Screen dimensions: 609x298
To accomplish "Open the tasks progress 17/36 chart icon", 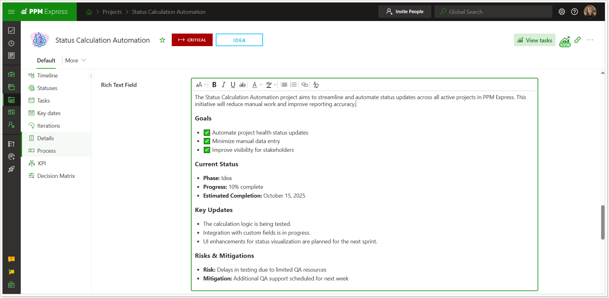I will (x=565, y=41).
